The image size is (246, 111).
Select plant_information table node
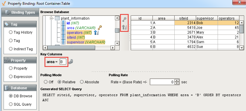75,18
